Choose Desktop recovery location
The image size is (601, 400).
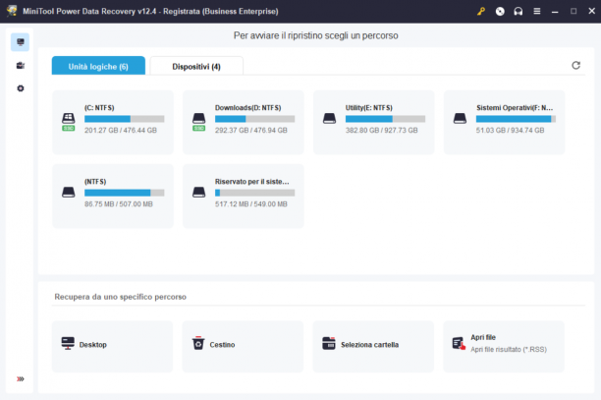[112, 346]
